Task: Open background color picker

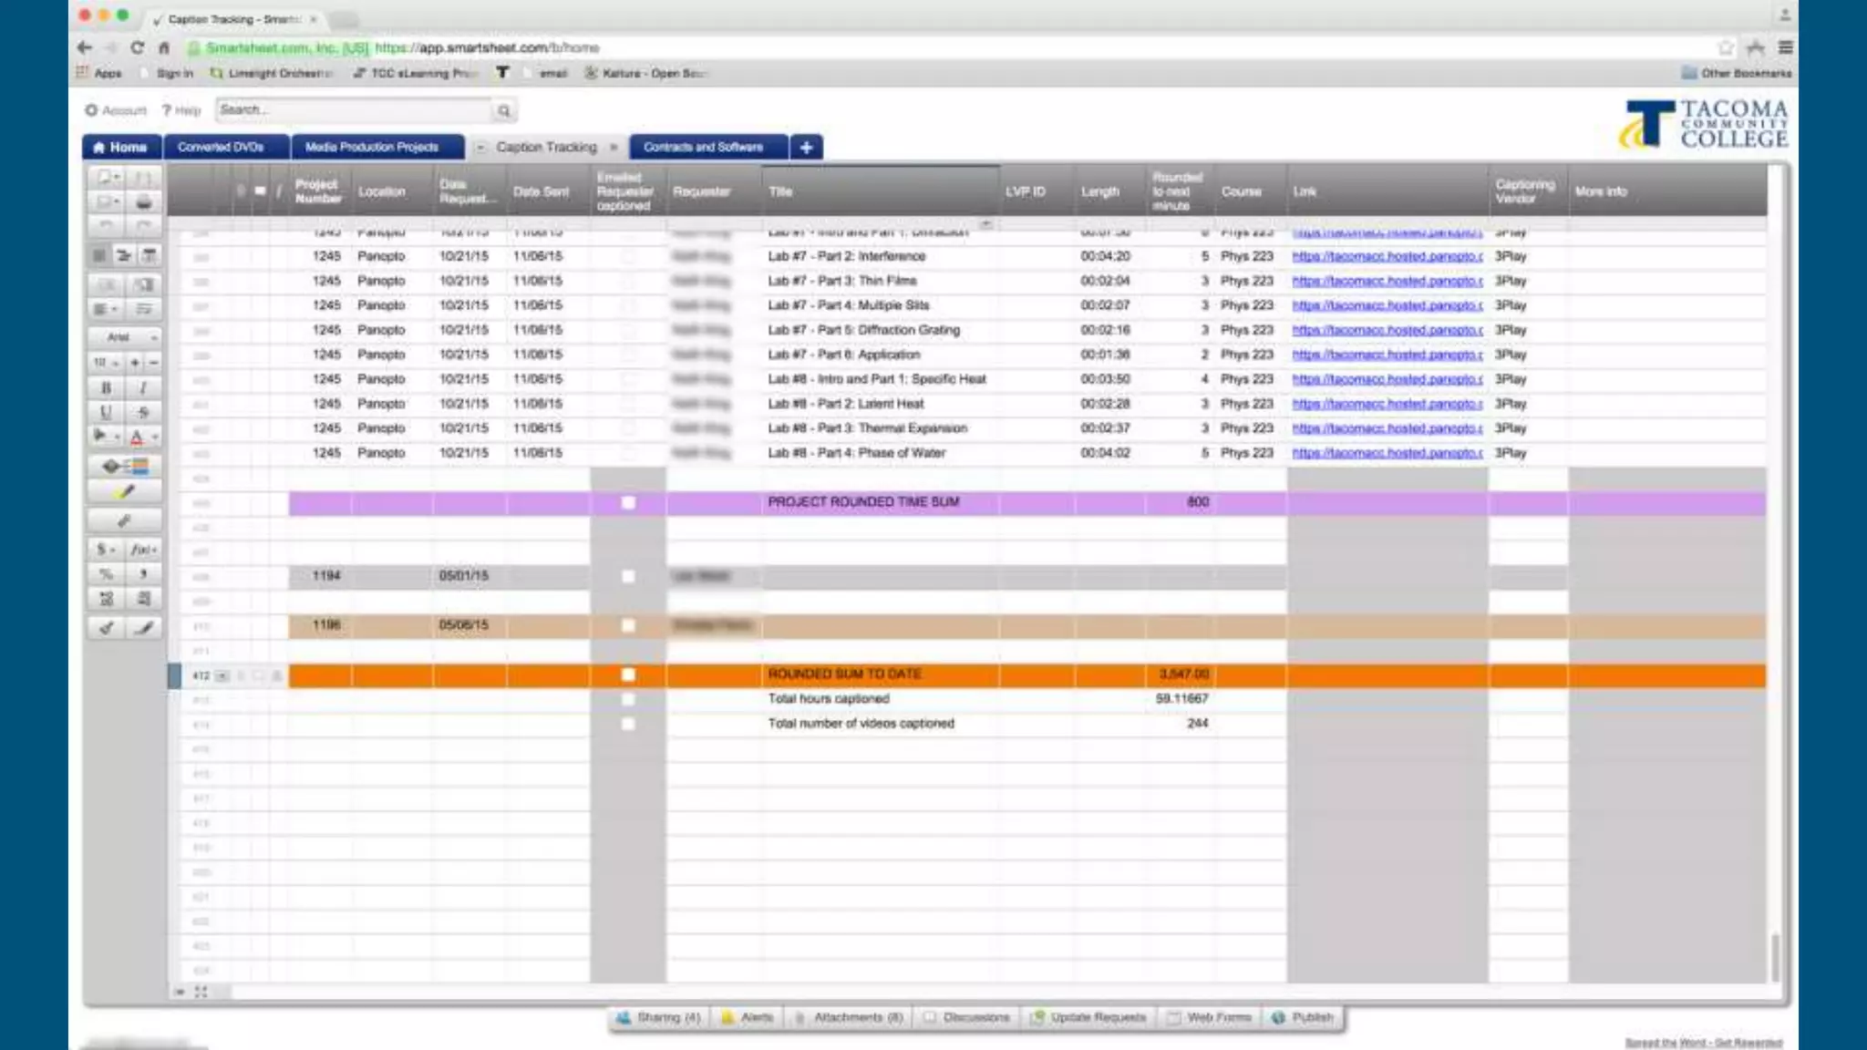Action: [107, 437]
